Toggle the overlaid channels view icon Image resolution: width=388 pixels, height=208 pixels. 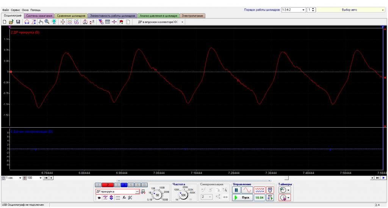click(77, 22)
